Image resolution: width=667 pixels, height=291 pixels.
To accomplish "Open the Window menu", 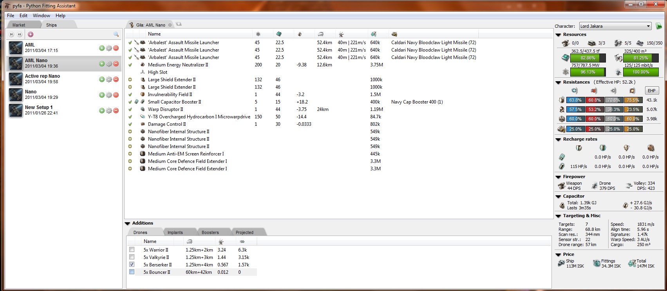I will click(x=42, y=16).
